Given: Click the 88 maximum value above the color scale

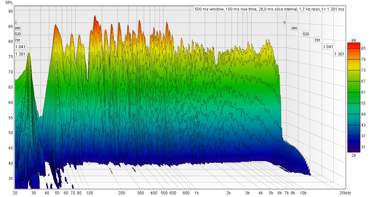Looking at the screenshot, I should click(x=354, y=40).
